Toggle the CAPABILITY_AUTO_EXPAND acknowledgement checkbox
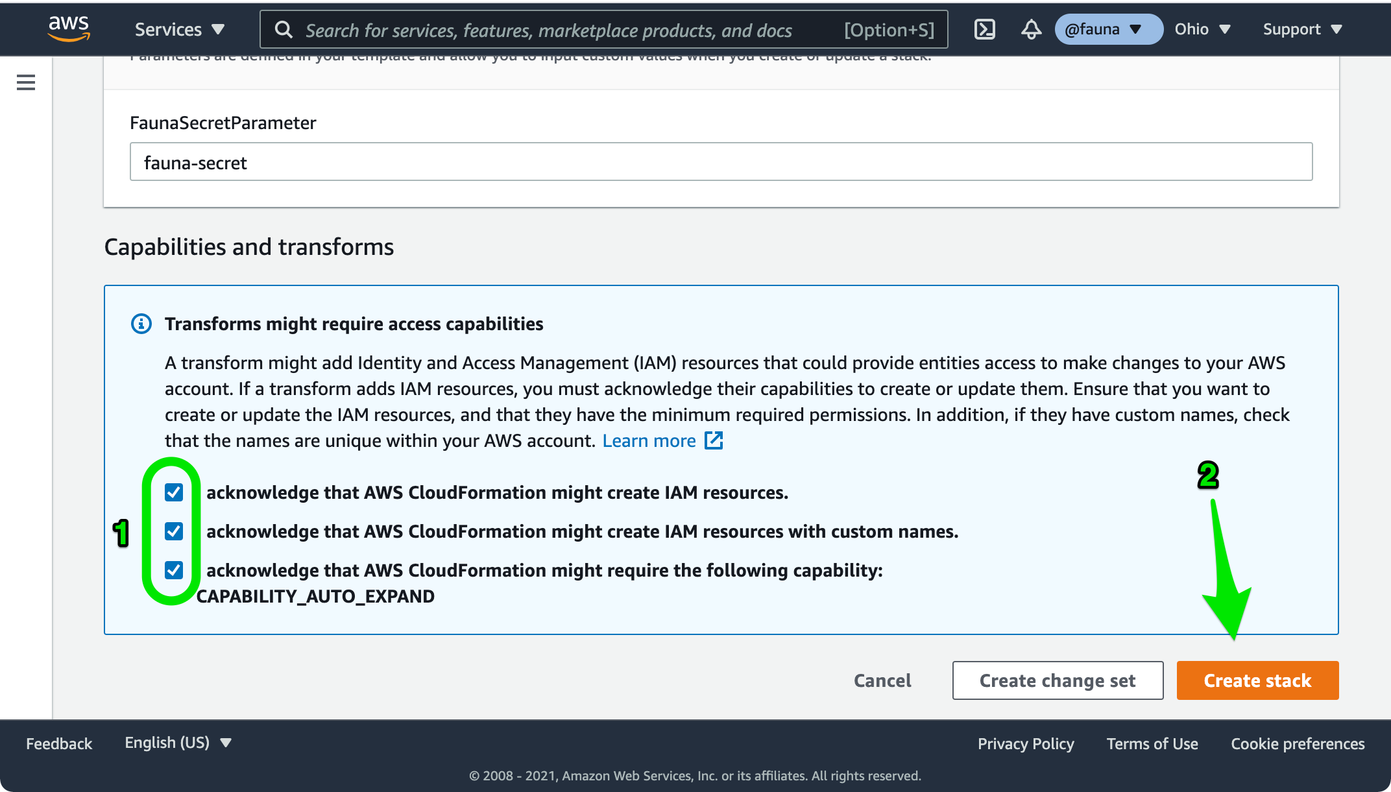1391x792 pixels. 174,570
